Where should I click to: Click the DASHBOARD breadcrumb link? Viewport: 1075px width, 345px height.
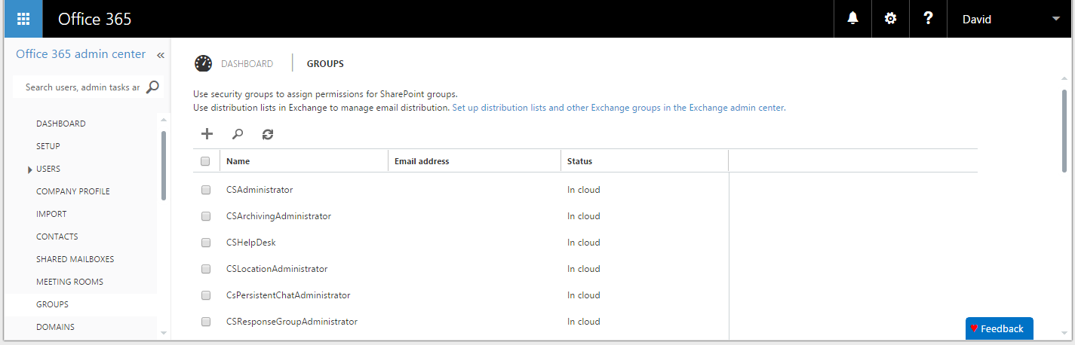click(247, 64)
